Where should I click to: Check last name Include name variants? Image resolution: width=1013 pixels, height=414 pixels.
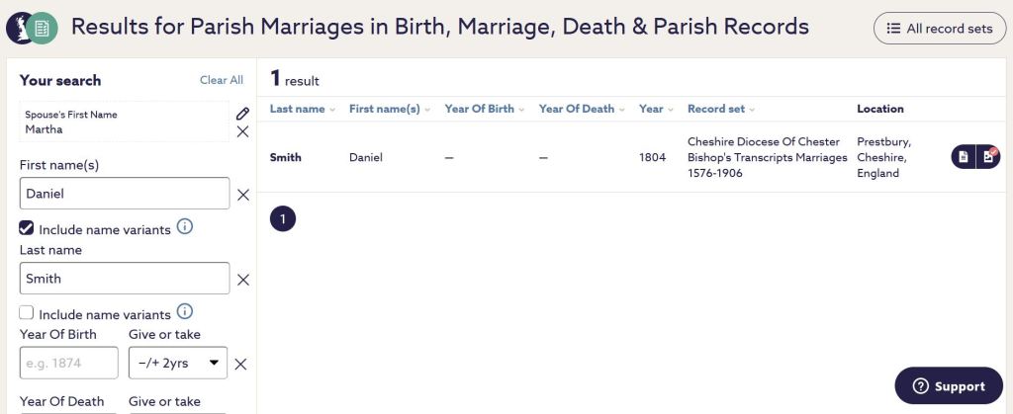pos(27,313)
